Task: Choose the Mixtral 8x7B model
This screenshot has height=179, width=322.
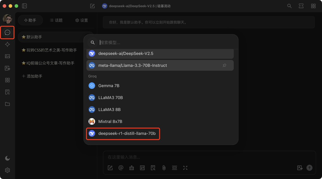Action: [160, 121]
